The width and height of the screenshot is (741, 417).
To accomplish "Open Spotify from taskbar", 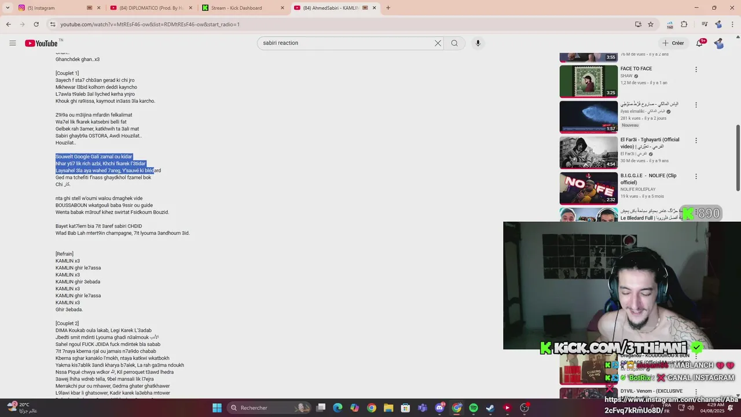I will [473, 408].
